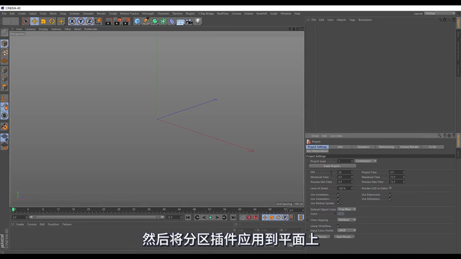461x259 pixels.
Task: Click Go to Start playback button
Action: tap(188, 217)
